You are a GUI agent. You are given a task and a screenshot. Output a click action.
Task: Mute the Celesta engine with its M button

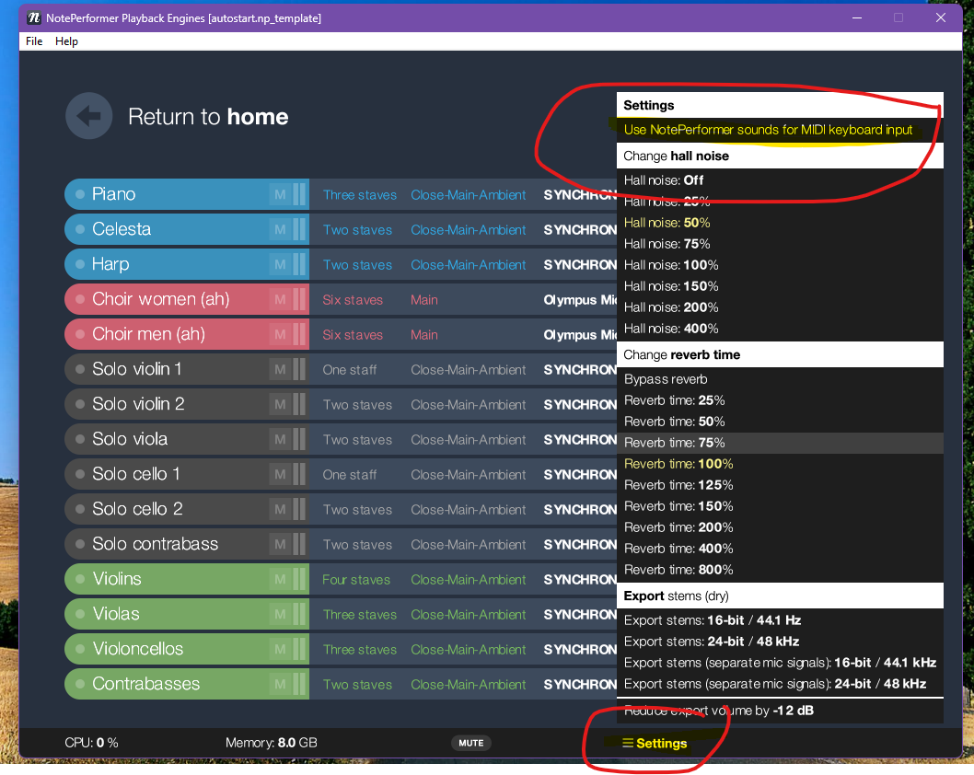pos(280,229)
